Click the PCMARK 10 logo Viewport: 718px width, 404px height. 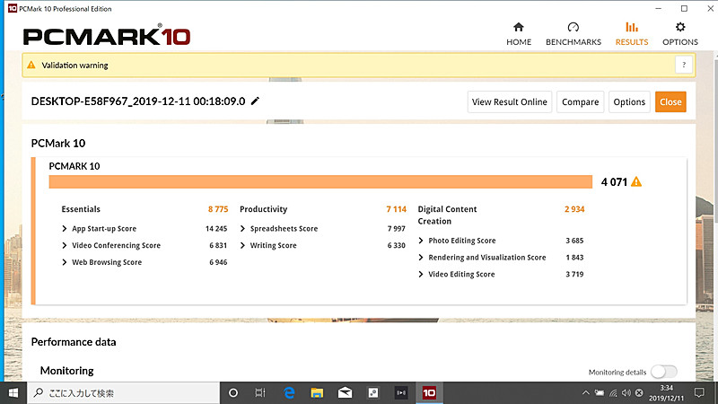(107, 36)
